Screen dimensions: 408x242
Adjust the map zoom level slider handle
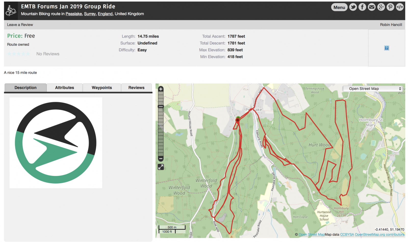(x=161, y=106)
